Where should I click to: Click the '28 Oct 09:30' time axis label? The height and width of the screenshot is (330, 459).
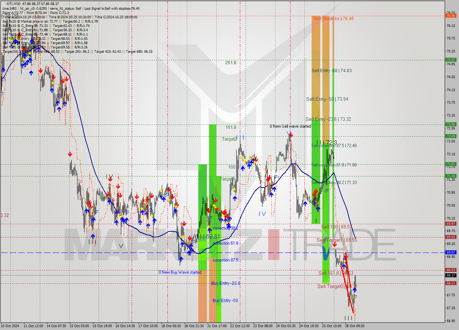click(x=355, y=326)
